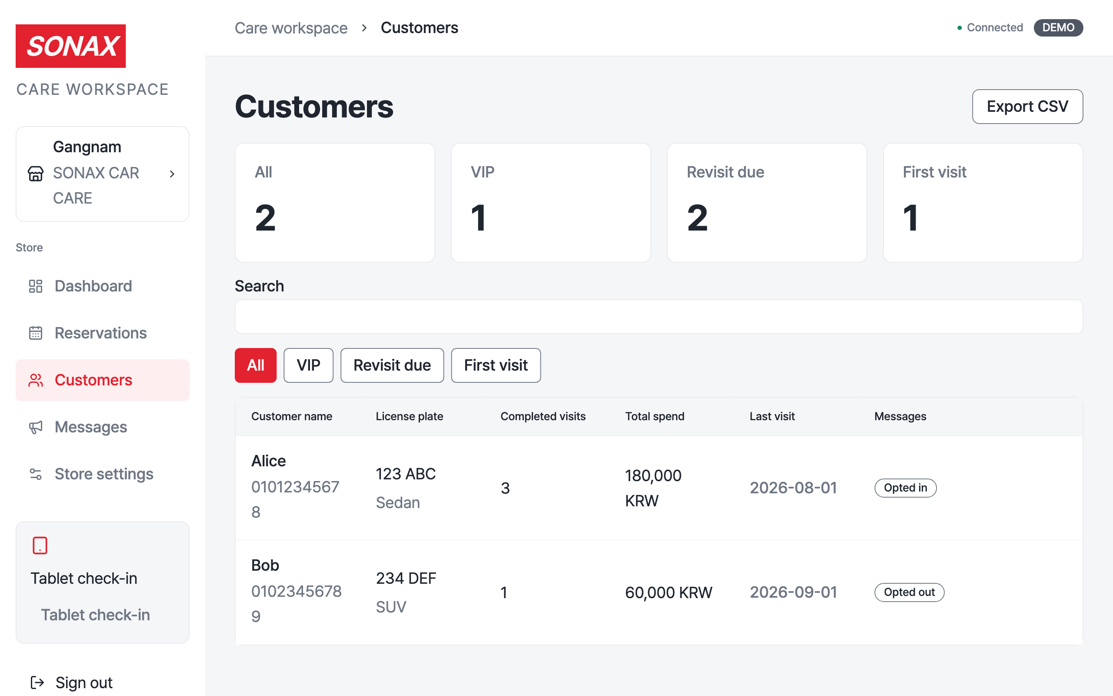Click the Sign out label
The height and width of the screenshot is (696, 1113).
84,682
